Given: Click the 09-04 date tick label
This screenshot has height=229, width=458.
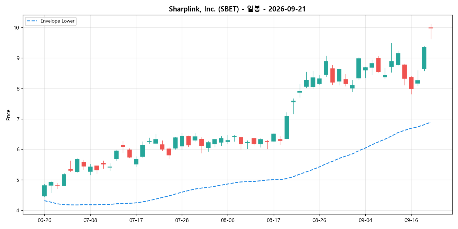Looking at the screenshot, I should [365, 220].
